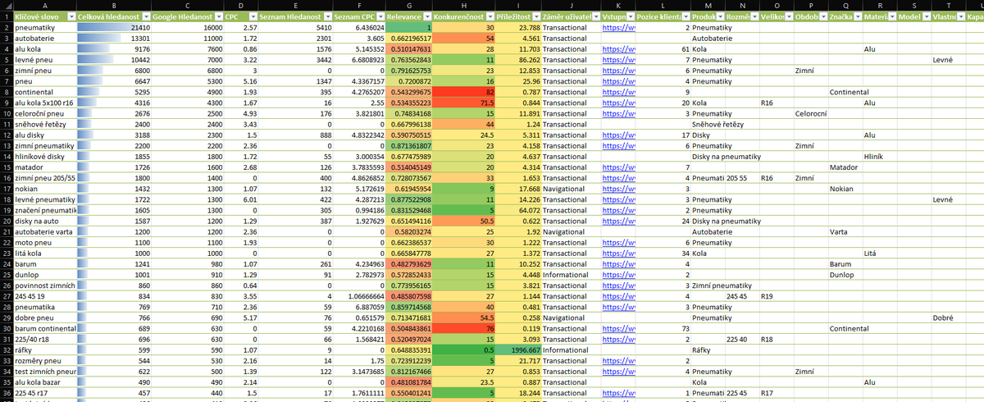Select 'Zimní pneumatiky' product cell

pos(707,286)
